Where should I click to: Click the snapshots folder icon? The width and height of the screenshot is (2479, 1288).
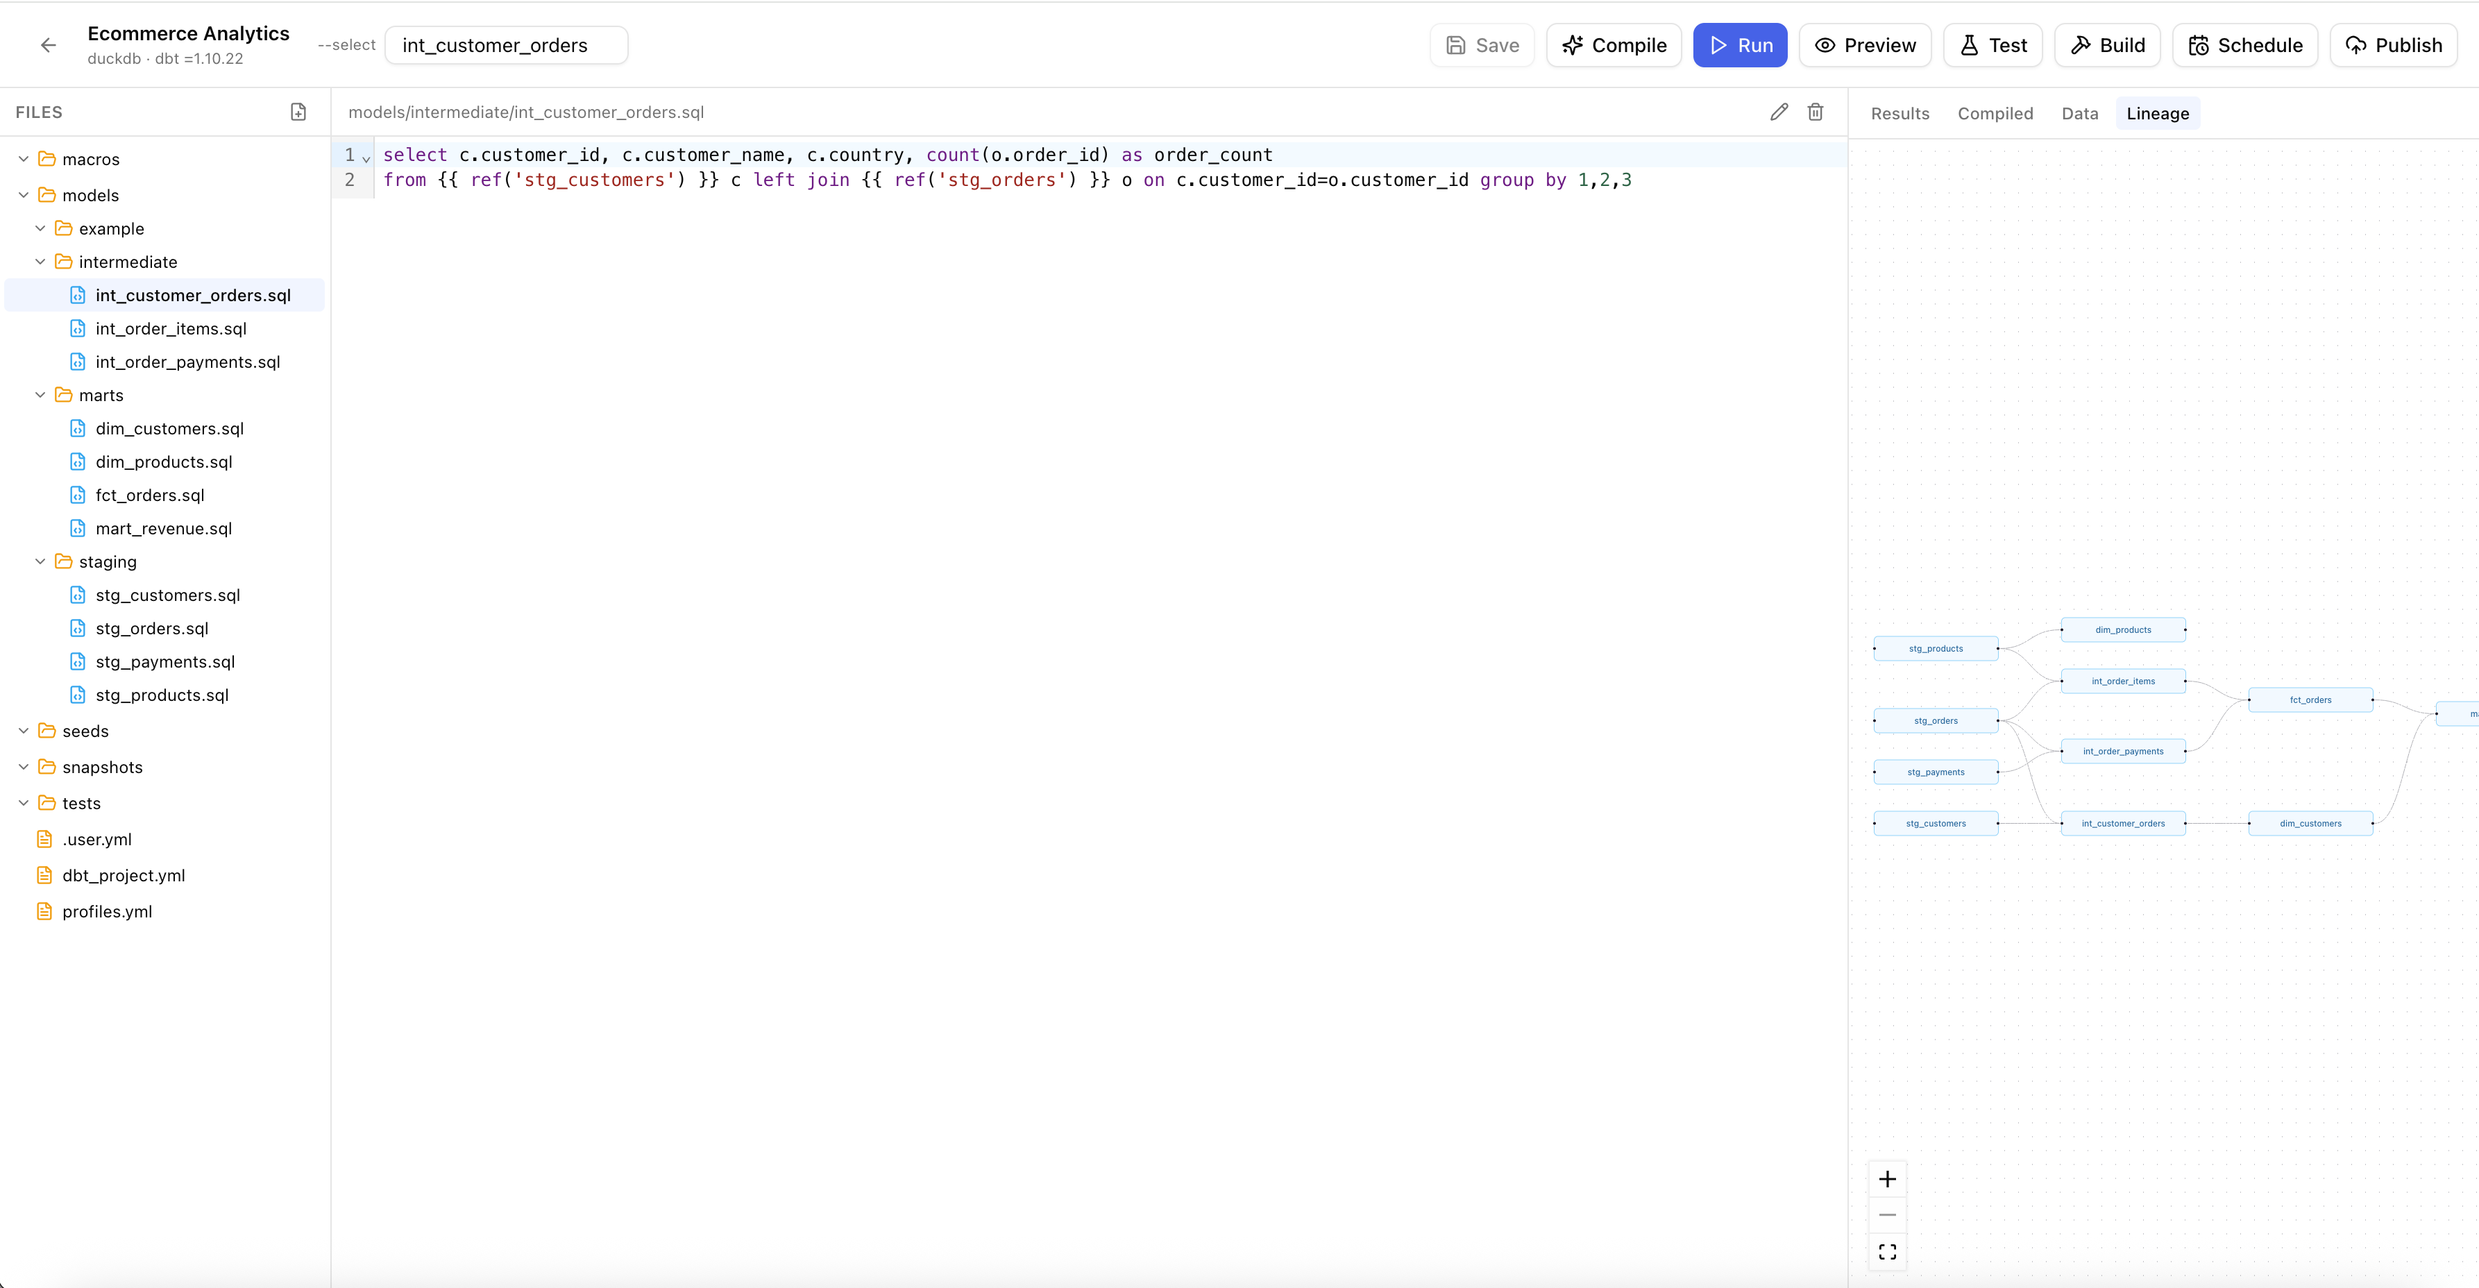pos(46,768)
